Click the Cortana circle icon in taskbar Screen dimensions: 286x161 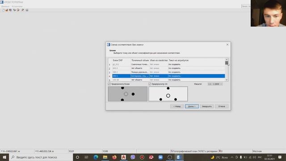coord(77,157)
